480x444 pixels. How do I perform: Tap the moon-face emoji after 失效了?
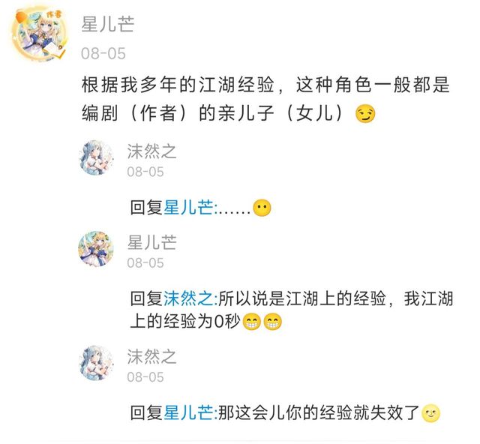coord(431,413)
